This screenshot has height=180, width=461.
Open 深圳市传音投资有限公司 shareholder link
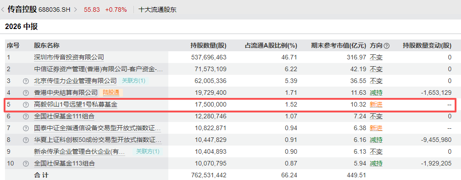pos(69,57)
